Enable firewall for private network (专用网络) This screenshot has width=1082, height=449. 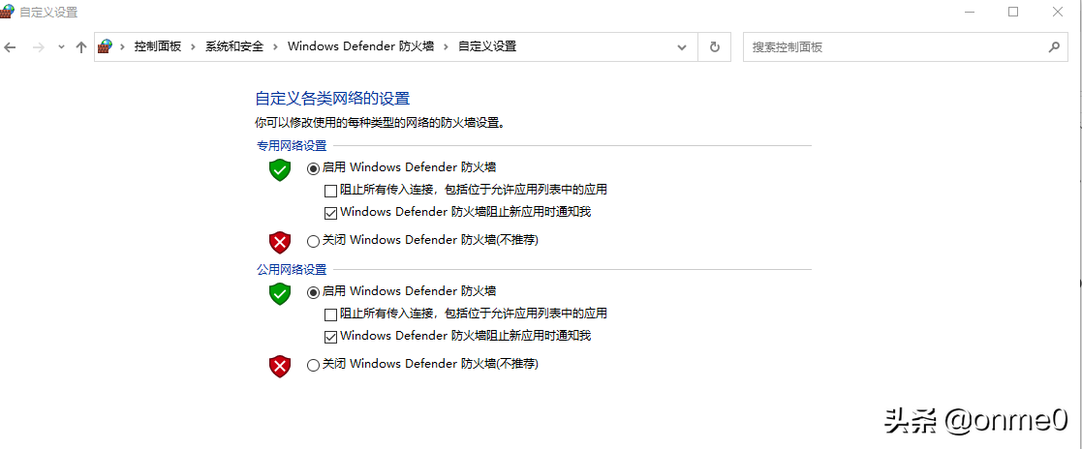pyautogui.click(x=313, y=167)
